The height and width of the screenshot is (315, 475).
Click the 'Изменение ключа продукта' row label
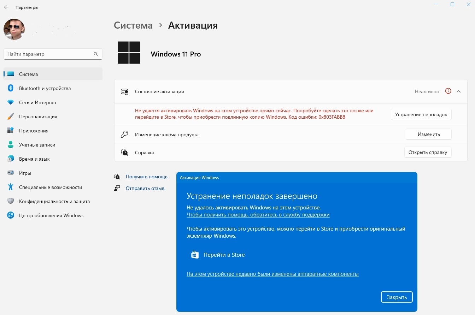[167, 135]
